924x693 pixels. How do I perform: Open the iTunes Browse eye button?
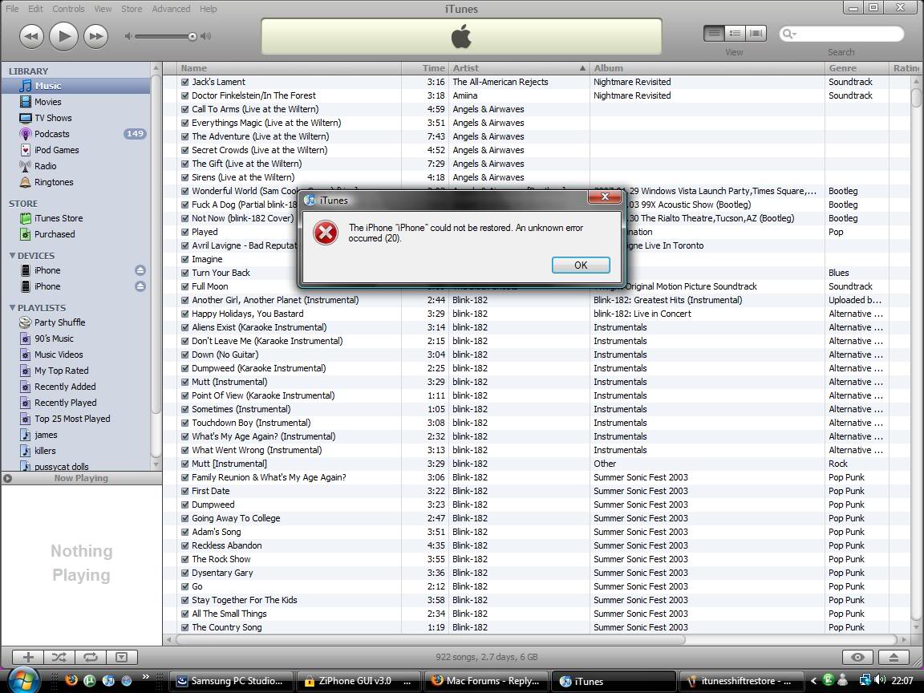pyautogui.click(x=858, y=657)
